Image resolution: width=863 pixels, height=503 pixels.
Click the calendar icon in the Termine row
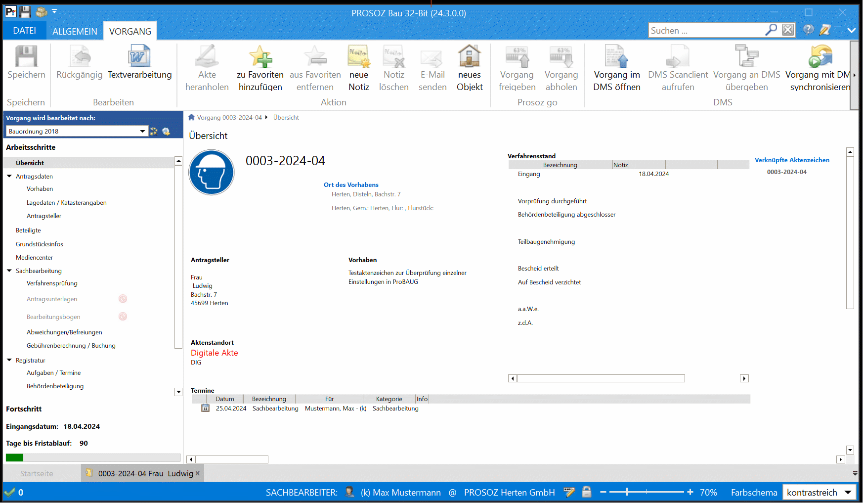click(205, 409)
